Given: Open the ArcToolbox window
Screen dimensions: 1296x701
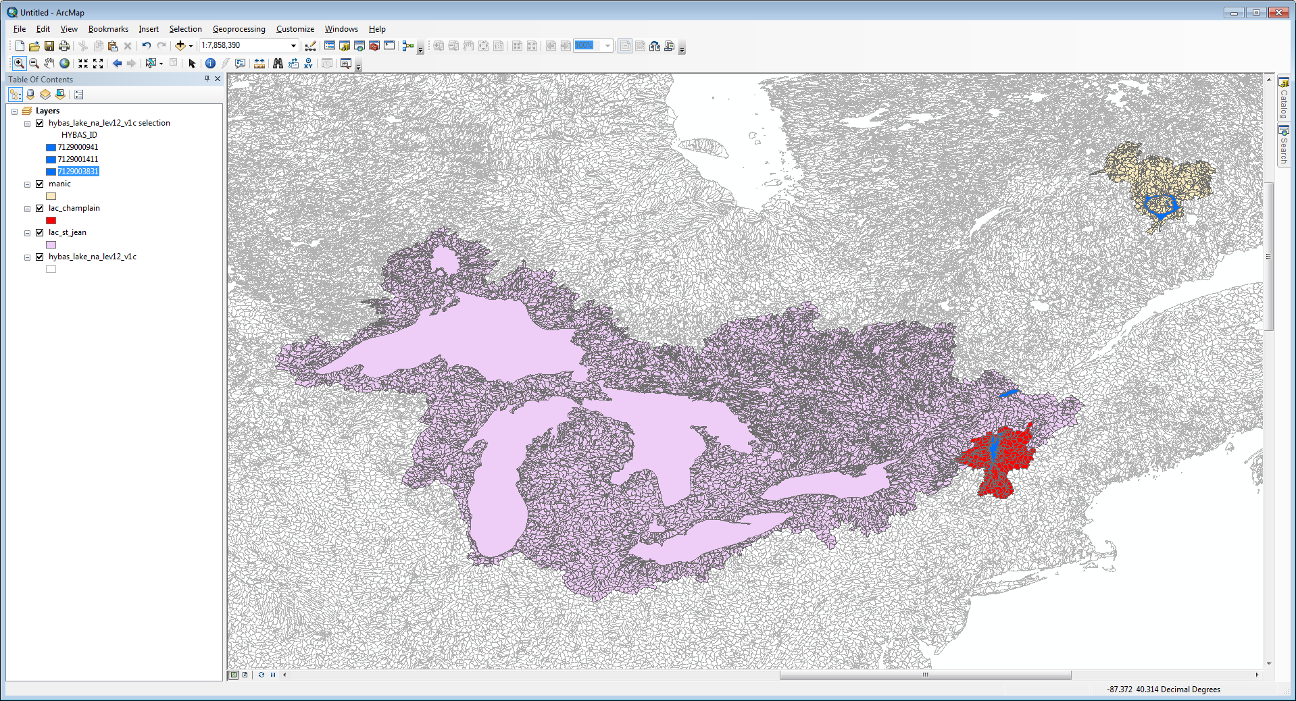Looking at the screenshot, I should click(x=374, y=46).
